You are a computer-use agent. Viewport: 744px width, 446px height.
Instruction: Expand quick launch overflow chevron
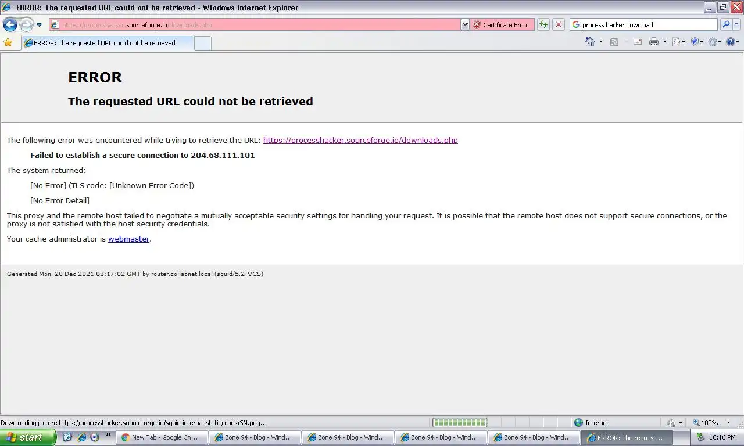pyautogui.click(x=108, y=434)
